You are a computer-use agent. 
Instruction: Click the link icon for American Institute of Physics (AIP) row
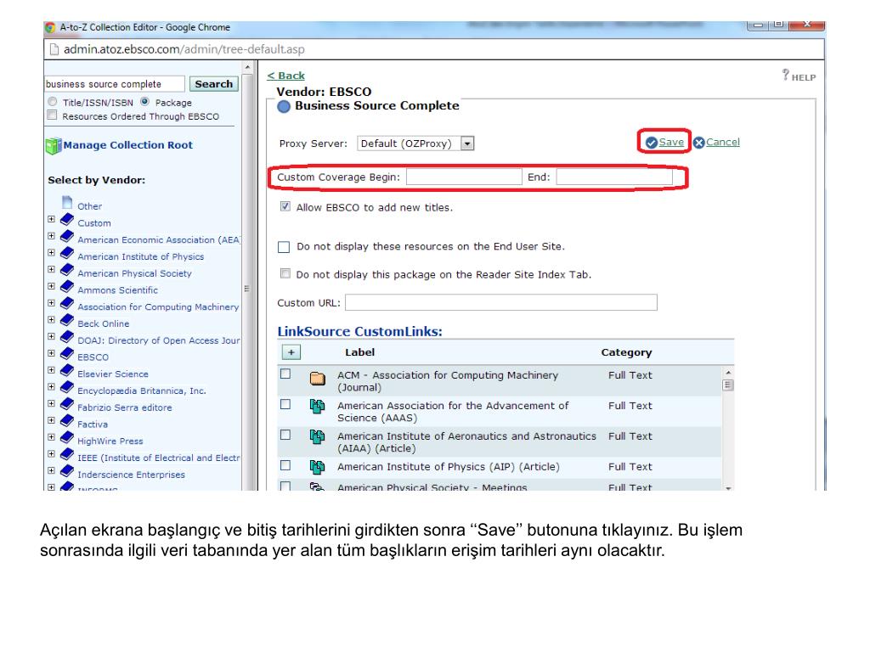pyautogui.click(x=318, y=468)
